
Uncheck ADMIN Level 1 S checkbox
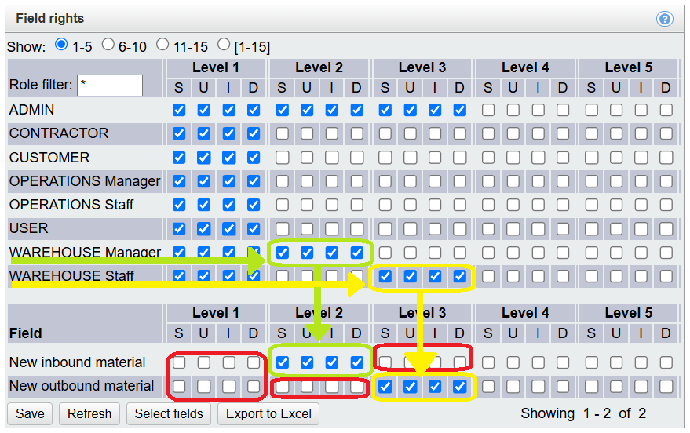[x=179, y=110]
